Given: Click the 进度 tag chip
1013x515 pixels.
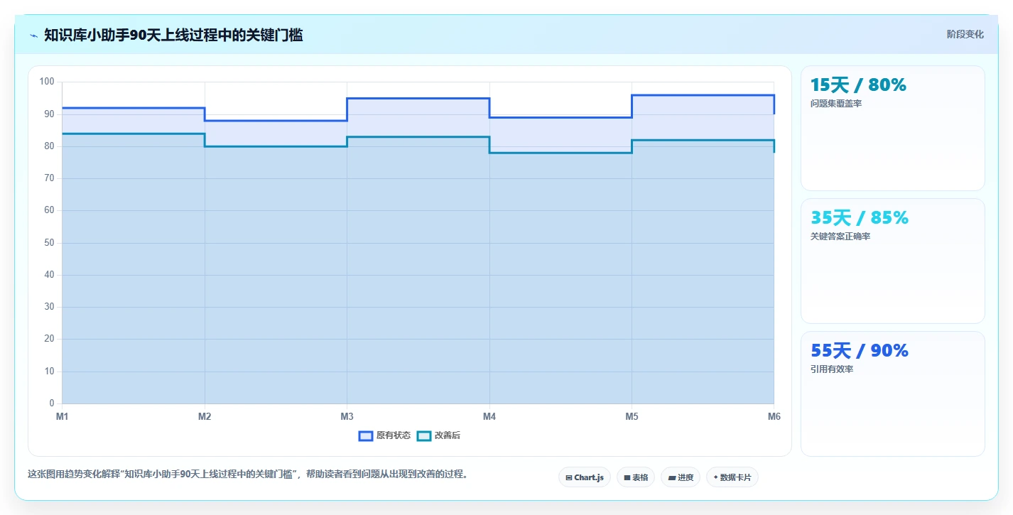Looking at the screenshot, I should (x=681, y=477).
